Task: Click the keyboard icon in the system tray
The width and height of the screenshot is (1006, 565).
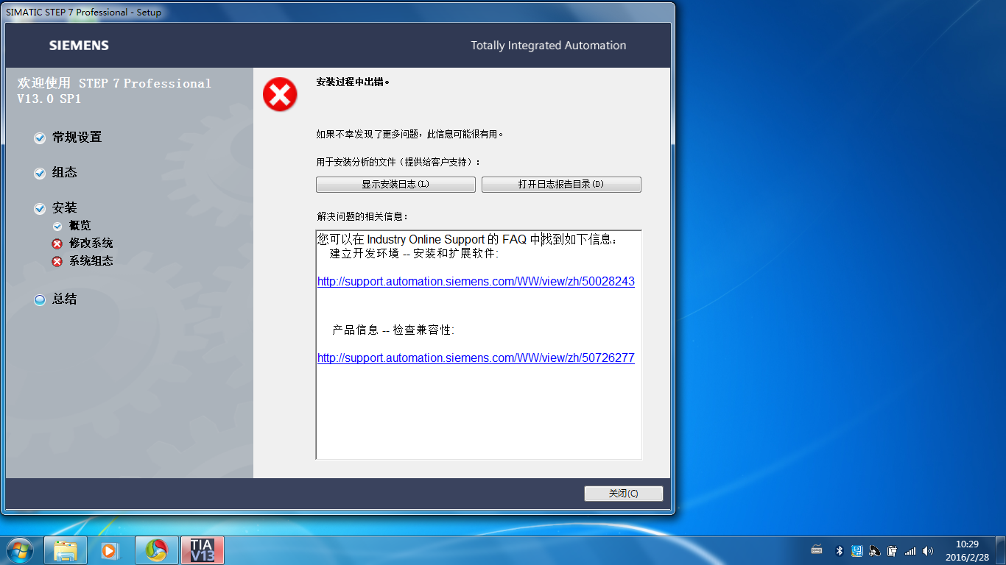Action: coord(817,550)
